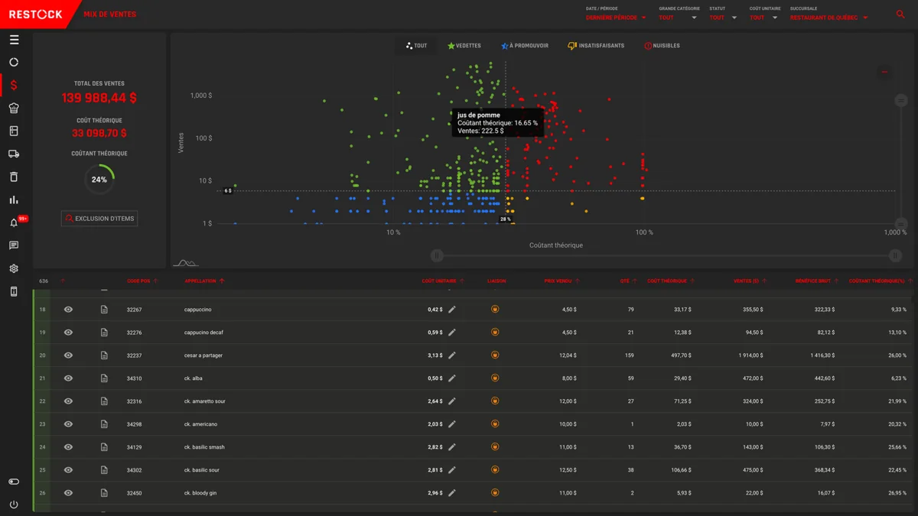The image size is (918, 516).
Task: Click the Exclusion d'items button
Action: tap(99, 219)
